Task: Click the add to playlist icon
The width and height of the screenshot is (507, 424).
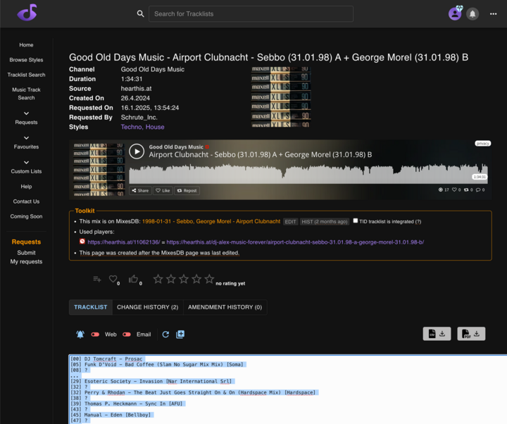Action: 97,279
